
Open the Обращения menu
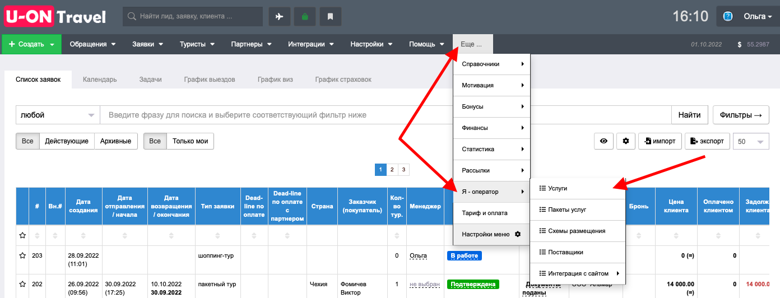pyautogui.click(x=92, y=44)
